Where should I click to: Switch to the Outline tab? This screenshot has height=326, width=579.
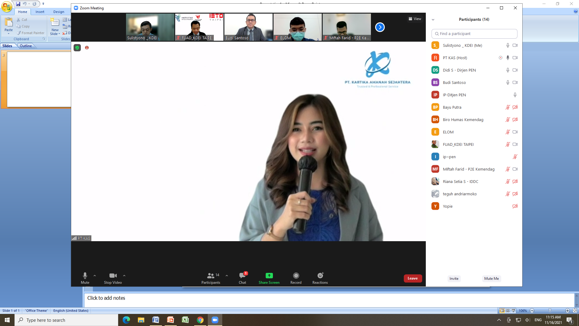26,46
